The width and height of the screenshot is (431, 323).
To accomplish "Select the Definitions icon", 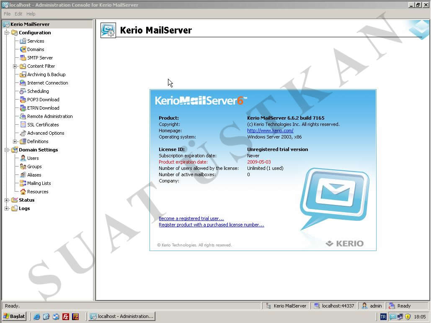I will pos(23,141).
